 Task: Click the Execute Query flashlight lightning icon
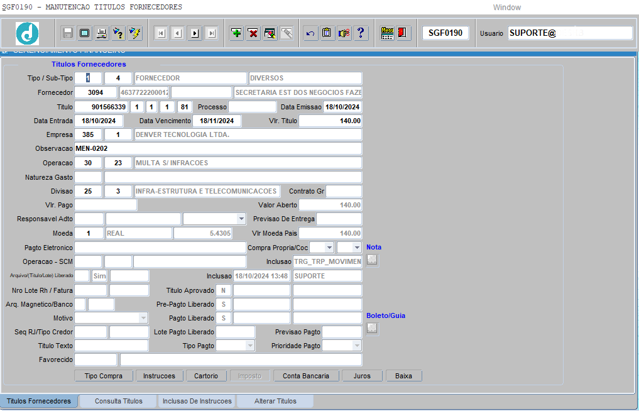pyautogui.click(x=135, y=33)
